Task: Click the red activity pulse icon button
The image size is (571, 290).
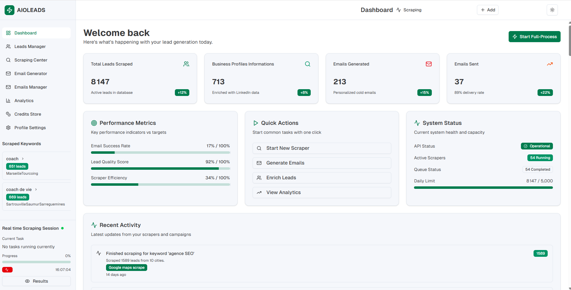Action: point(7,270)
